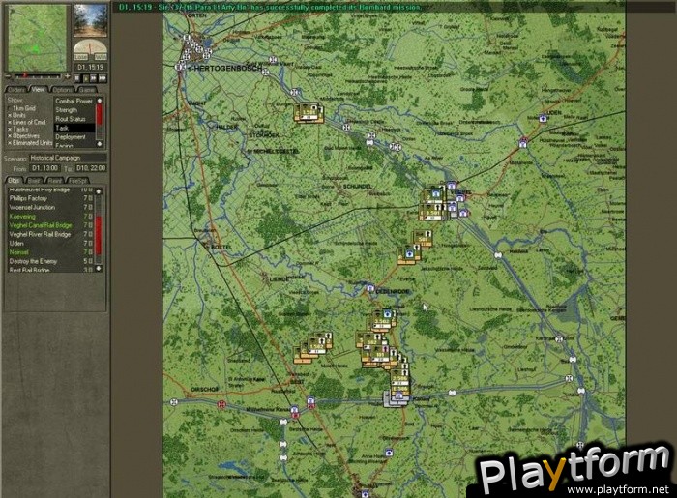Click the wind direction gauge
Viewport: 677px width, 498px height.
coord(90,50)
